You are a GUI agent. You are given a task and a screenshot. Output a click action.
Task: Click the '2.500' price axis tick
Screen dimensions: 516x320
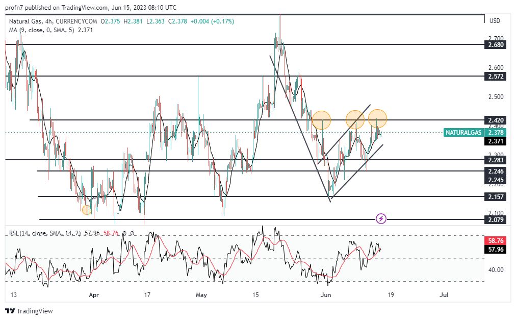click(x=496, y=96)
